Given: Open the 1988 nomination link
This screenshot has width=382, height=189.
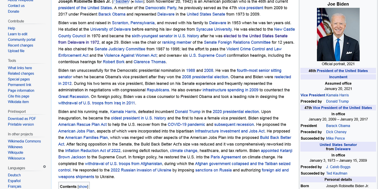Looking at the screenshot, I should 190,70.
